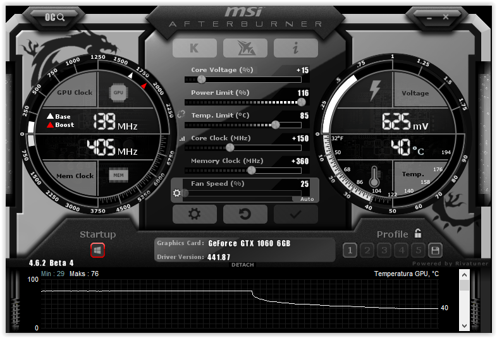
Task: Click the lightning bolt voltage icon
Action: click(375, 90)
